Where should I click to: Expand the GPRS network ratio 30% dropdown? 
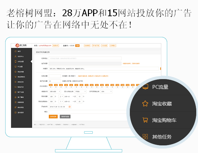tap(106, 92)
